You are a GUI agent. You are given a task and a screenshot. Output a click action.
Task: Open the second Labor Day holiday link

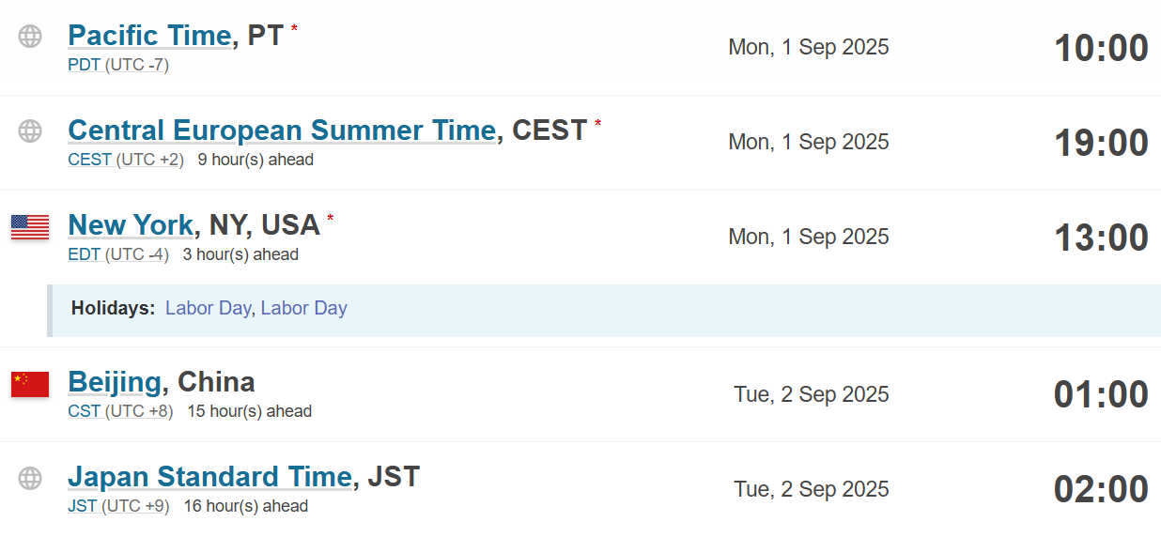303,308
